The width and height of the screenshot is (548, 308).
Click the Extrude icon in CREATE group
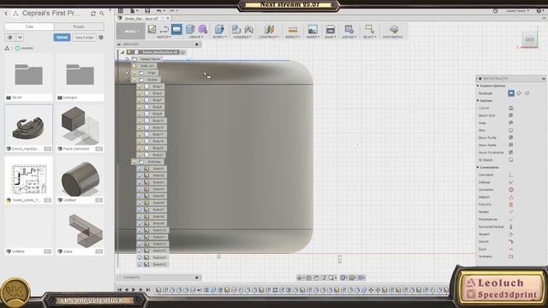(x=190, y=29)
